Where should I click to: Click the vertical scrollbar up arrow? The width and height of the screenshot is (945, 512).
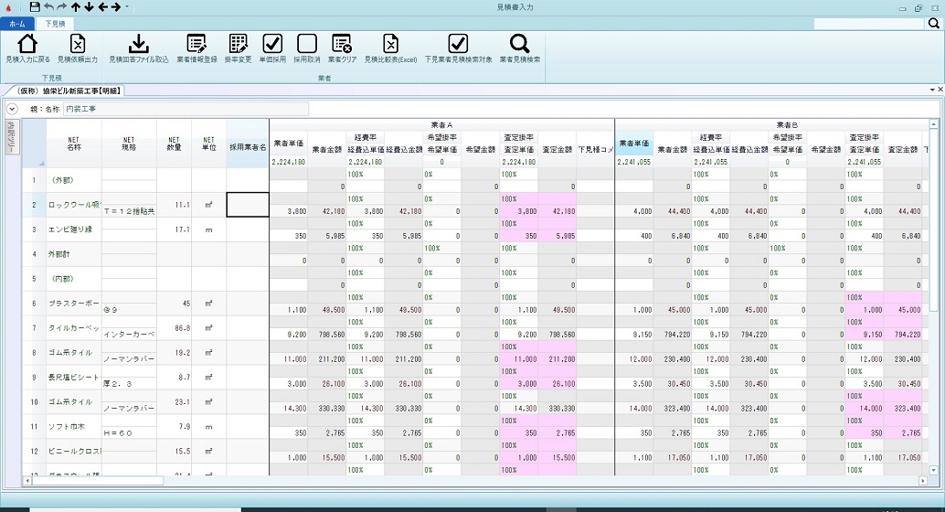tap(933, 123)
